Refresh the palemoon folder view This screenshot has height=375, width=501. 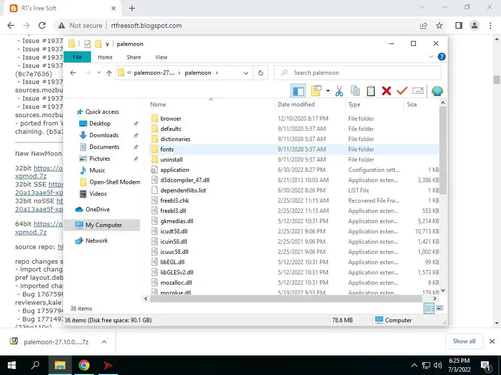tap(261, 73)
